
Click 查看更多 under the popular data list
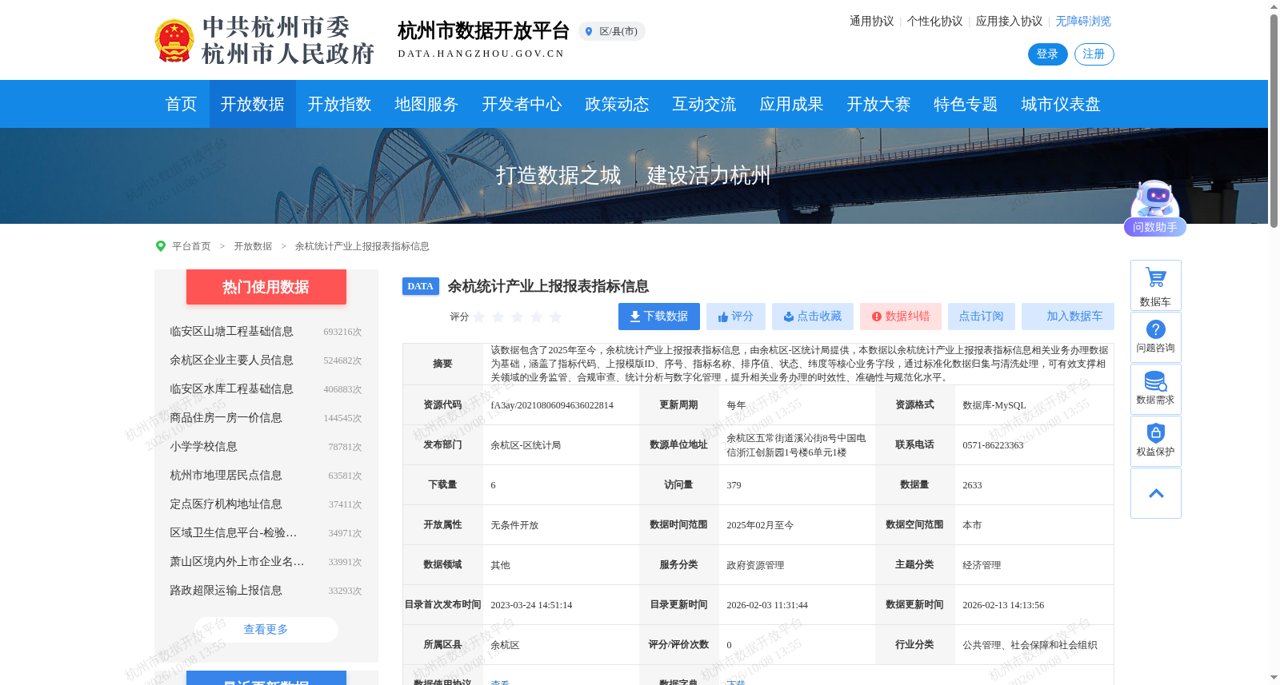[x=266, y=630]
